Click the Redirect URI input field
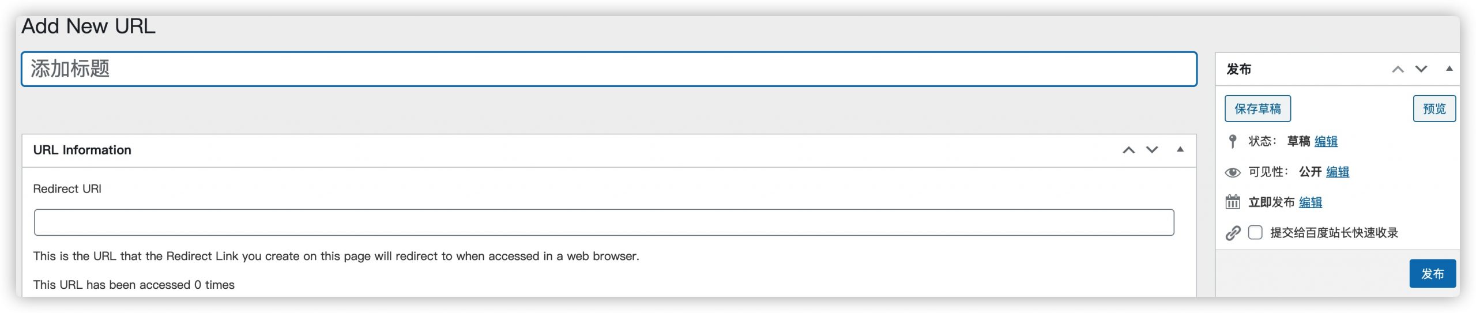 (604, 223)
